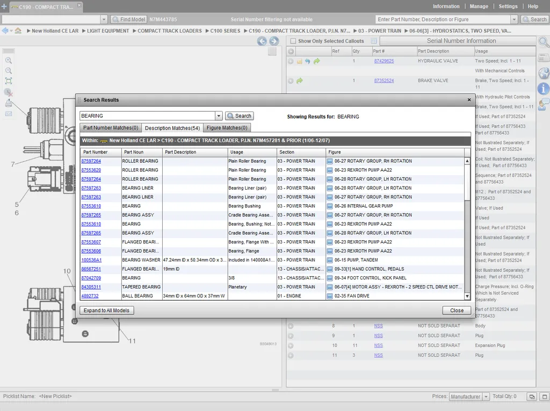550x411 pixels.
Task: Click the zoom reset icon with red X
Action: tap(9, 92)
